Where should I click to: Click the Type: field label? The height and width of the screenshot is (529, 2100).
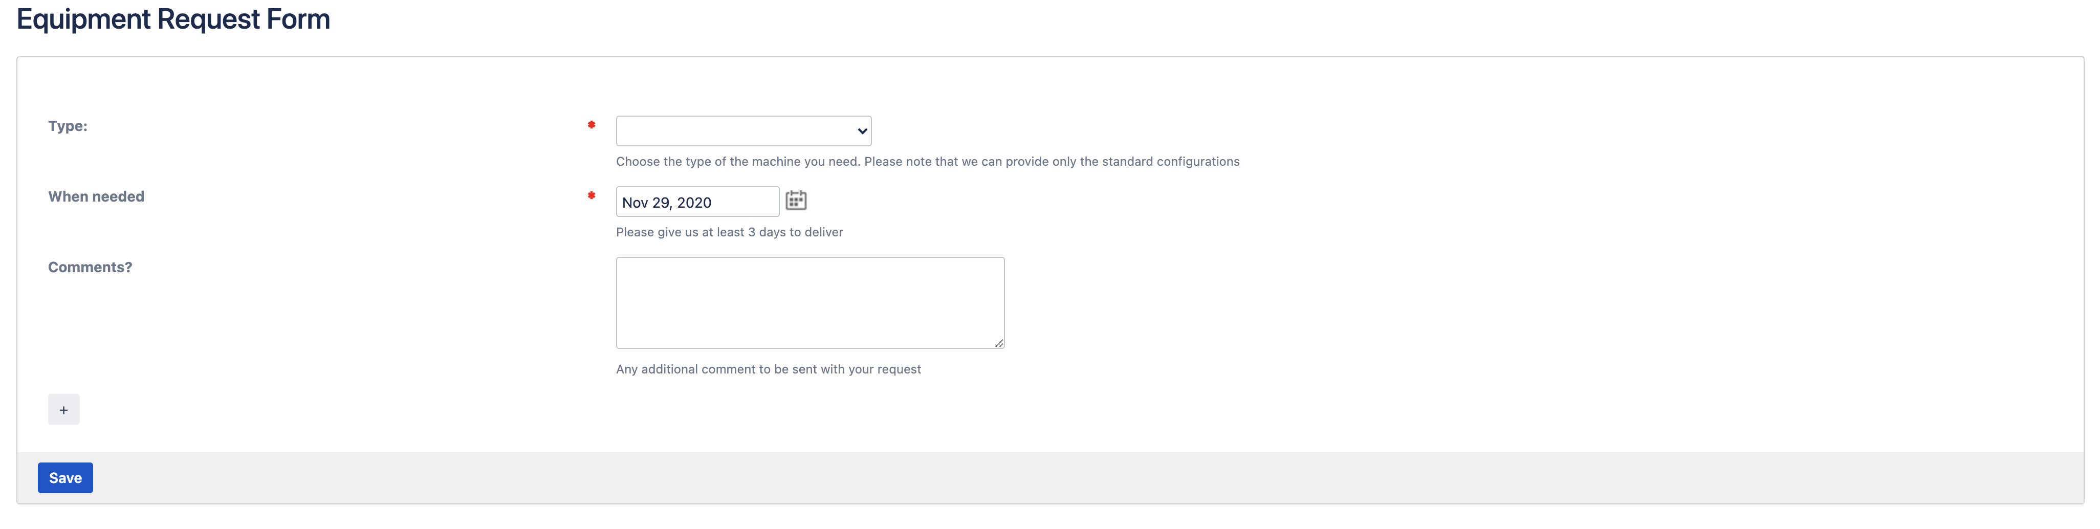[x=68, y=125]
